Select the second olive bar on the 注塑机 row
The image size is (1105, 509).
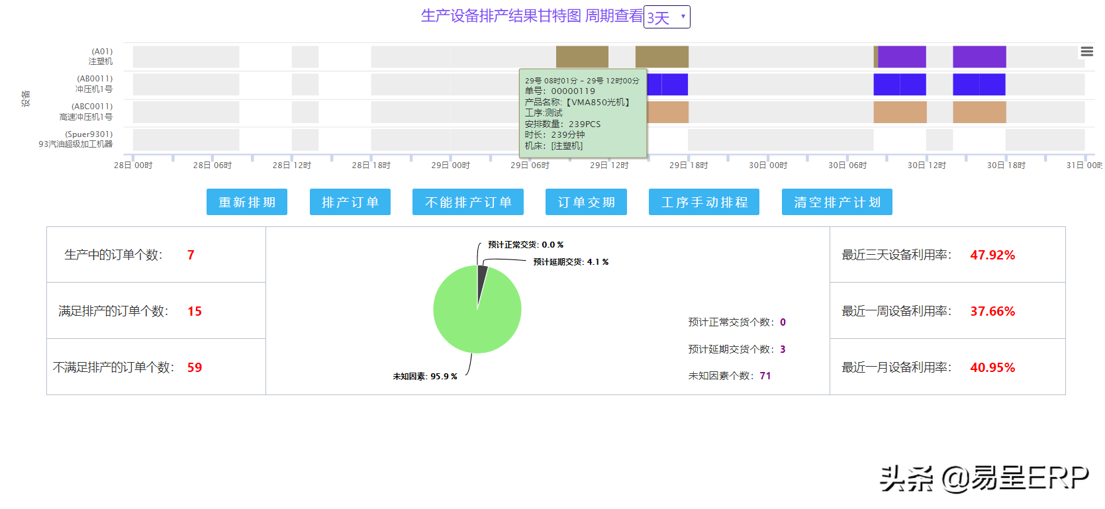pyautogui.click(x=662, y=57)
